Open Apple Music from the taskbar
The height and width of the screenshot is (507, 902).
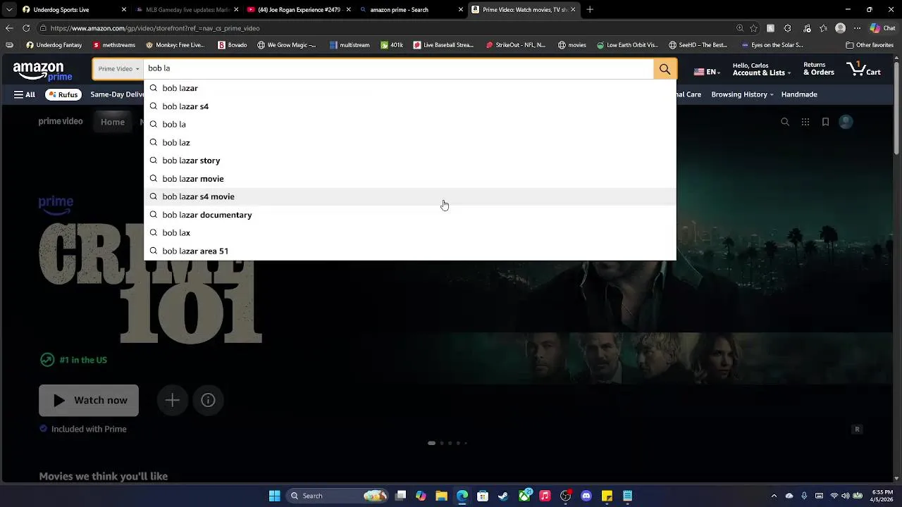[545, 496]
